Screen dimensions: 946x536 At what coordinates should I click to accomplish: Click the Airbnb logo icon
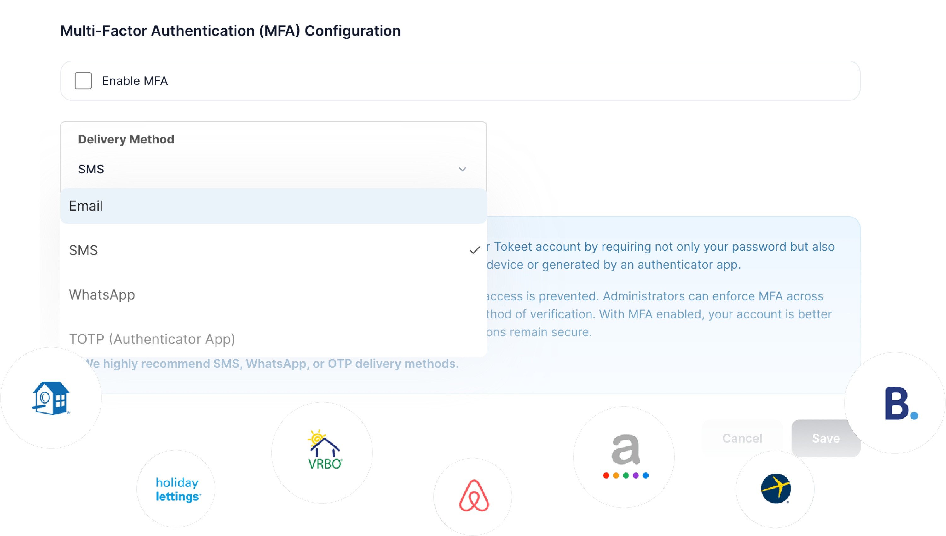click(474, 496)
